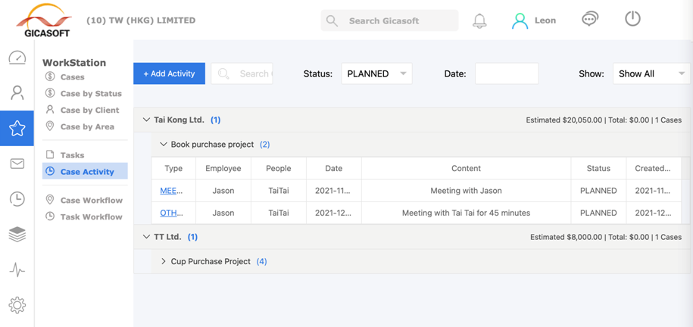Viewport: 693px width, 327px height.
Task: Click the power logout icon
Action: pyautogui.click(x=632, y=19)
